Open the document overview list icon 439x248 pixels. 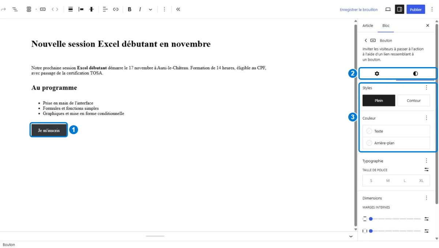pos(15,9)
